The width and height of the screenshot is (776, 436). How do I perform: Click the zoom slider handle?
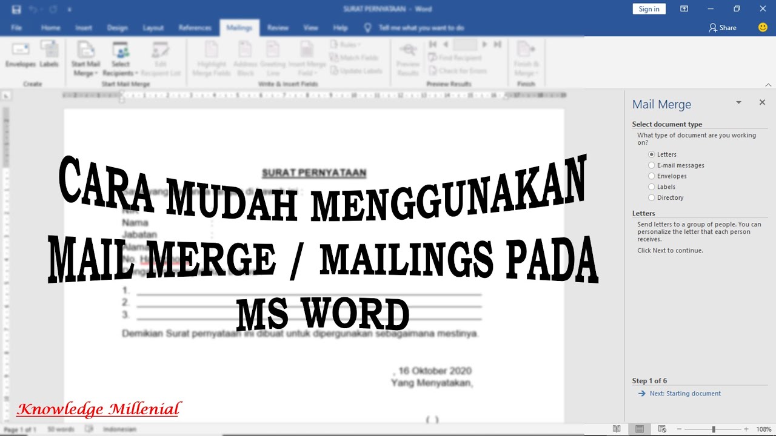pyautogui.click(x=714, y=429)
